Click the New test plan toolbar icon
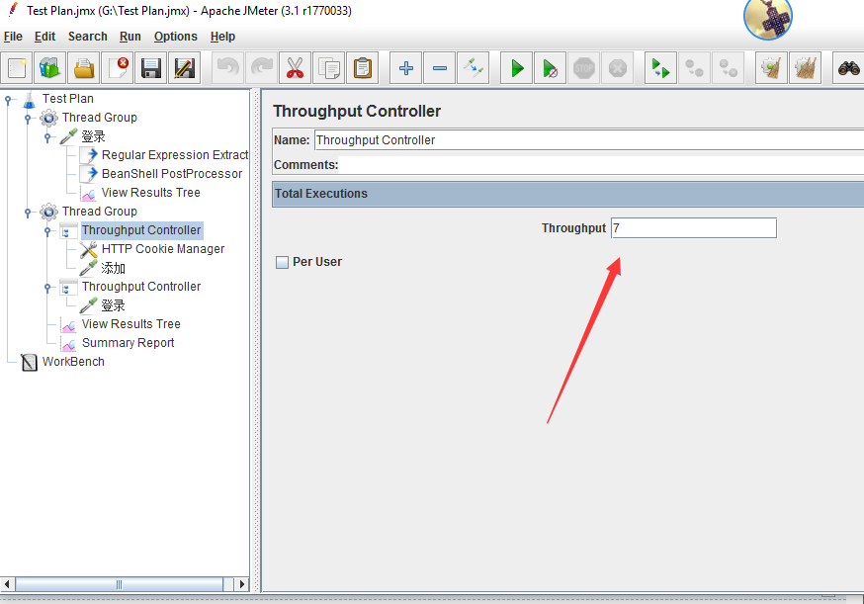 point(17,68)
